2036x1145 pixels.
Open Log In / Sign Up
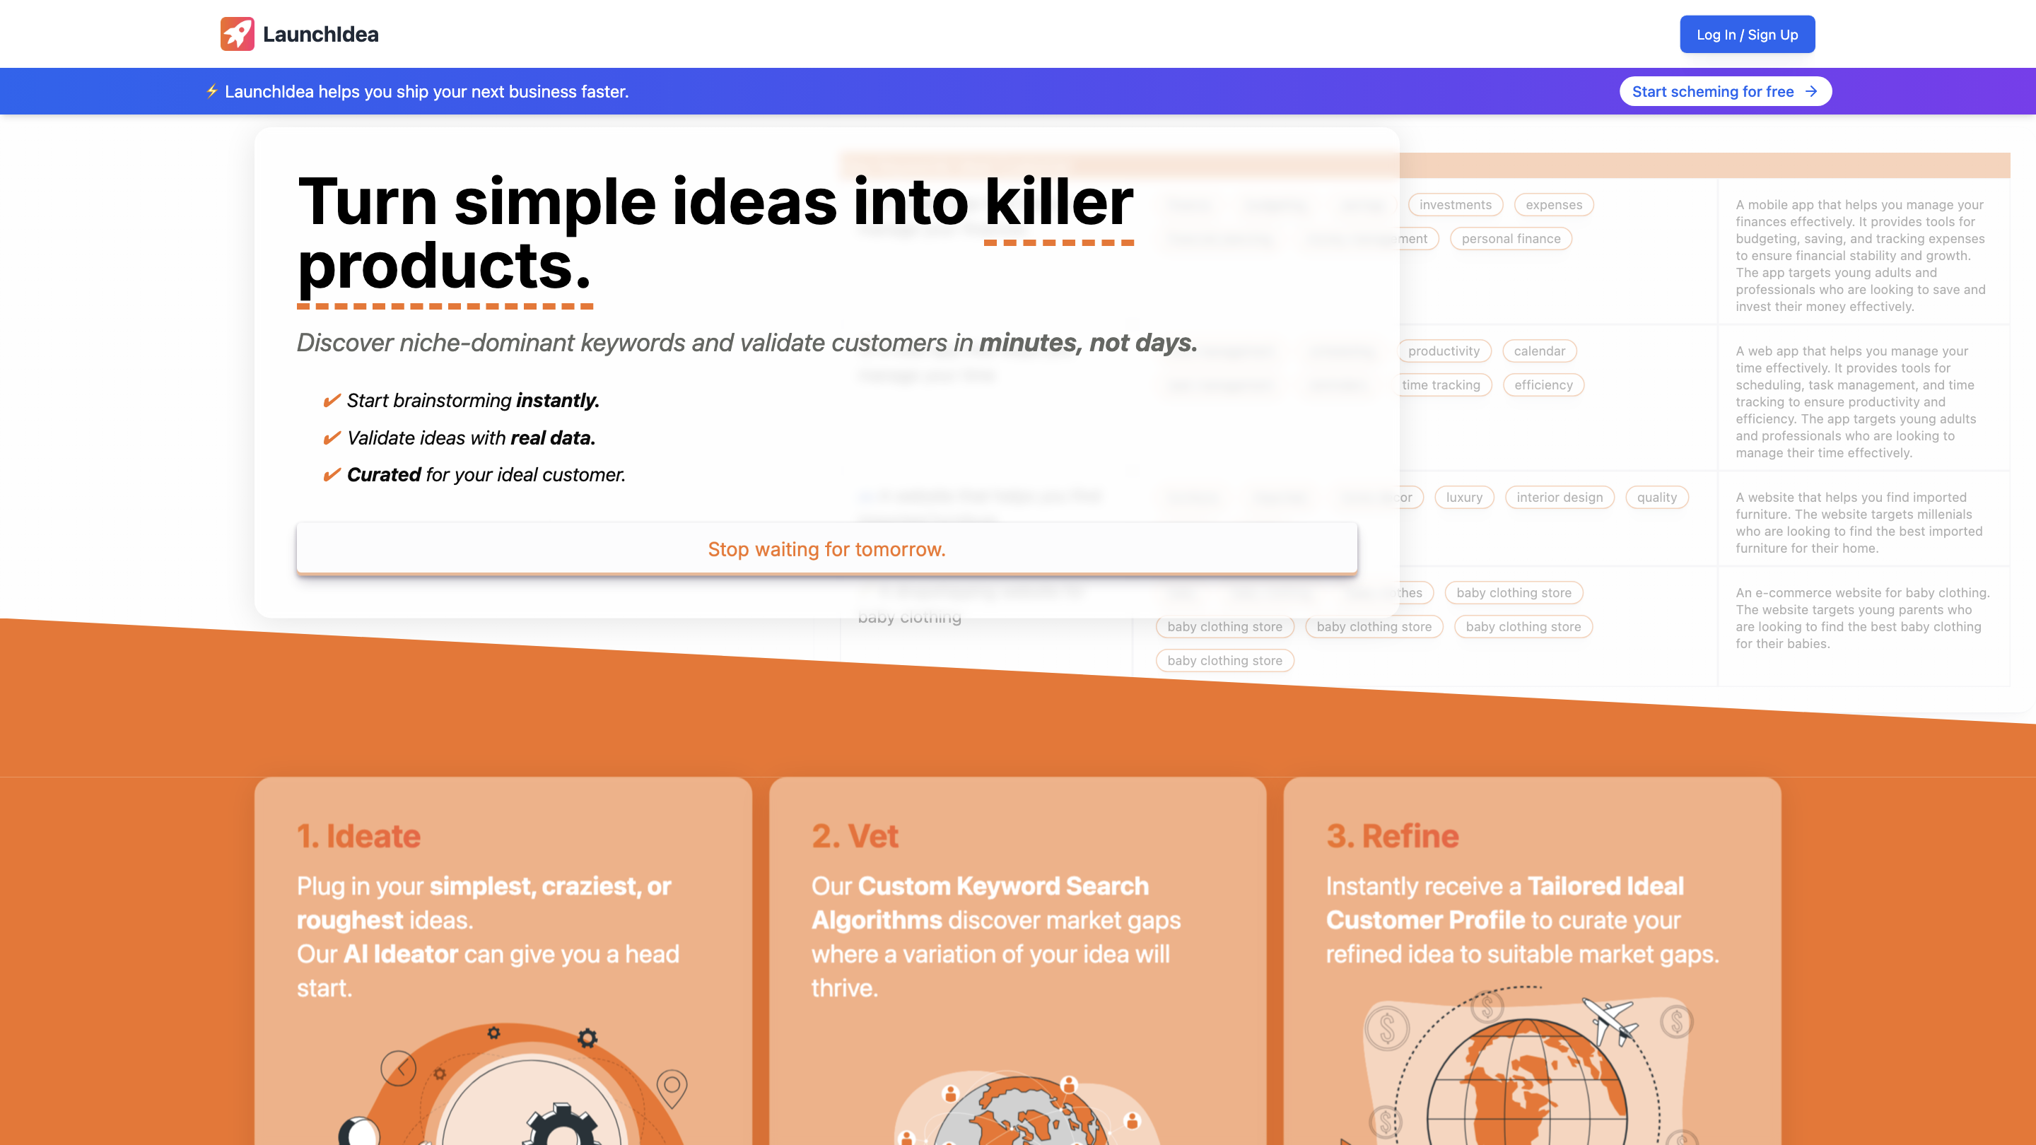point(1747,35)
